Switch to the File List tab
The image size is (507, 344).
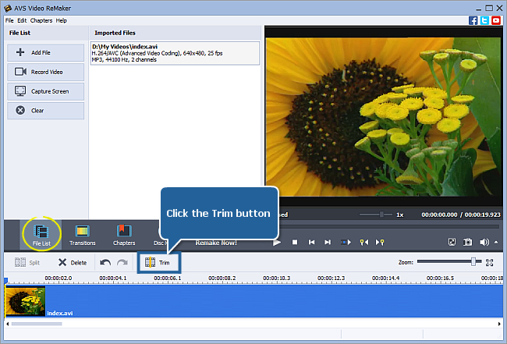coord(41,235)
